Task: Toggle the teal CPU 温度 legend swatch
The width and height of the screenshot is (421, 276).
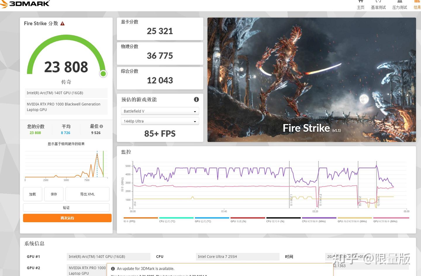Action: 176,218
